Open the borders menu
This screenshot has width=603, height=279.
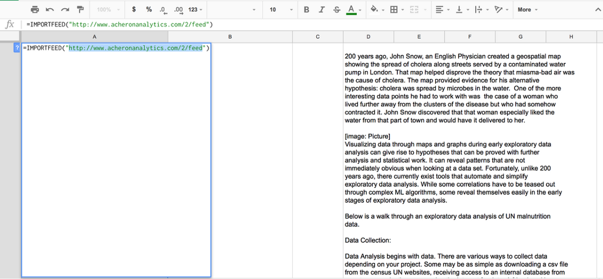pyautogui.click(x=396, y=10)
